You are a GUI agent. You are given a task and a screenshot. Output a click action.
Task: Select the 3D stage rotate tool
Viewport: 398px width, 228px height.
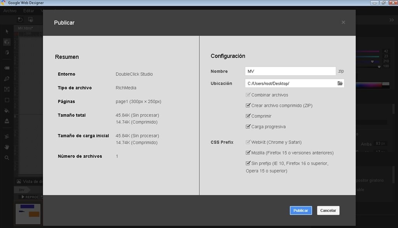click(x=7, y=53)
